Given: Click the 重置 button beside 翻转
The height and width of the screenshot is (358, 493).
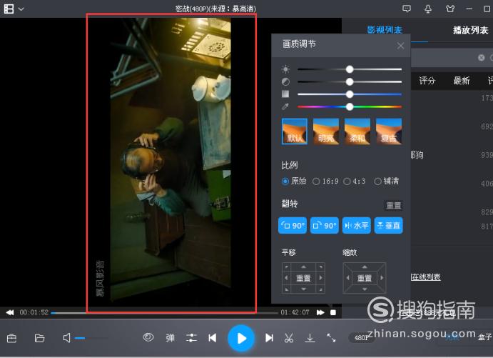Looking at the screenshot, I should click(x=394, y=206).
